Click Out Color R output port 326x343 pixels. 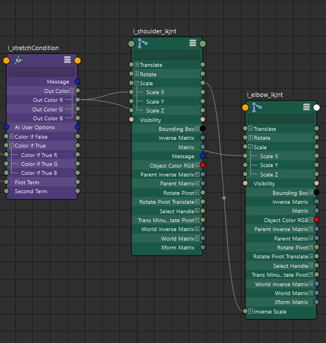point(77,100)
